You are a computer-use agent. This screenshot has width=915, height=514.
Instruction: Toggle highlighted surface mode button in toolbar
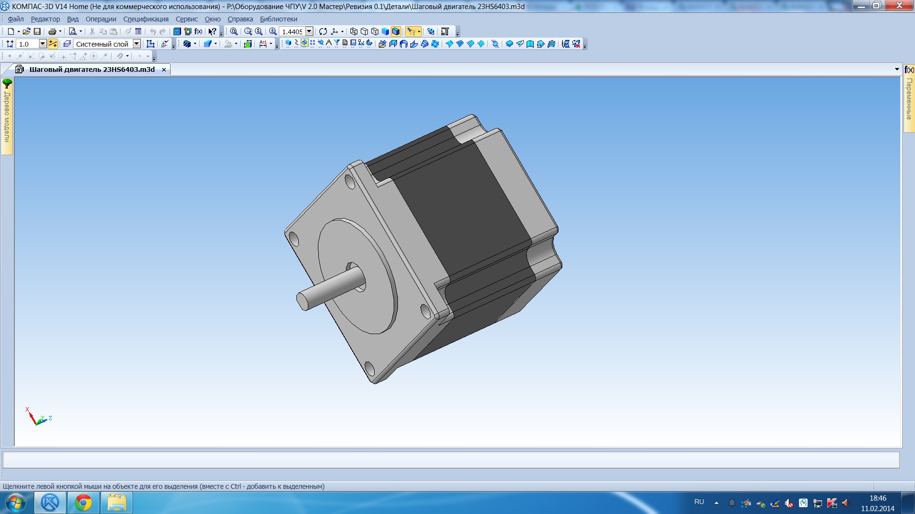tap(305, 43)
